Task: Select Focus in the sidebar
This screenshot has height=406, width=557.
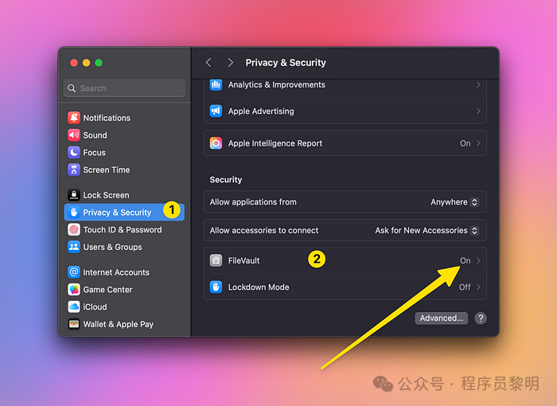Action: (x=124, y=152)
